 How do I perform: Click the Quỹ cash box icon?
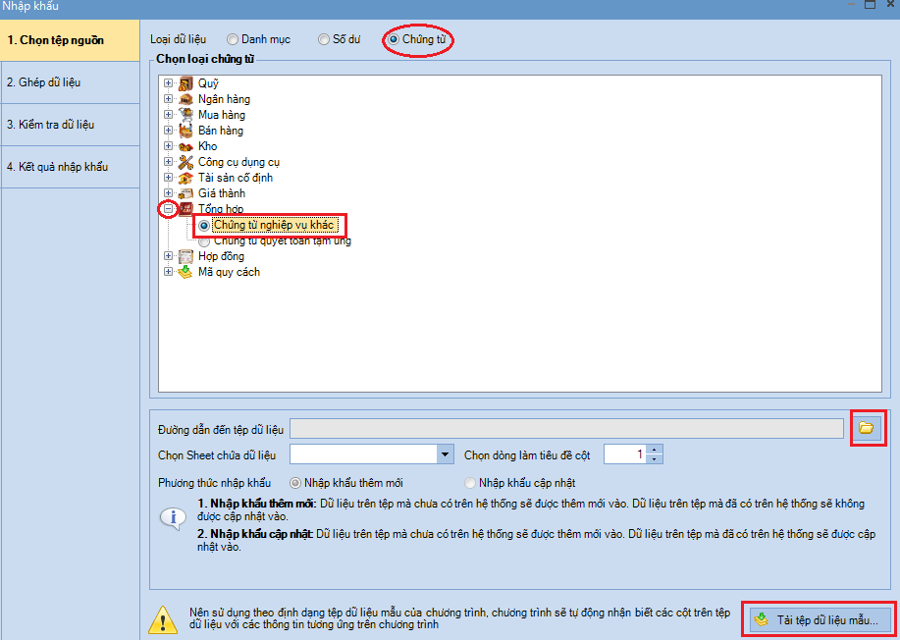coord(185,83)
